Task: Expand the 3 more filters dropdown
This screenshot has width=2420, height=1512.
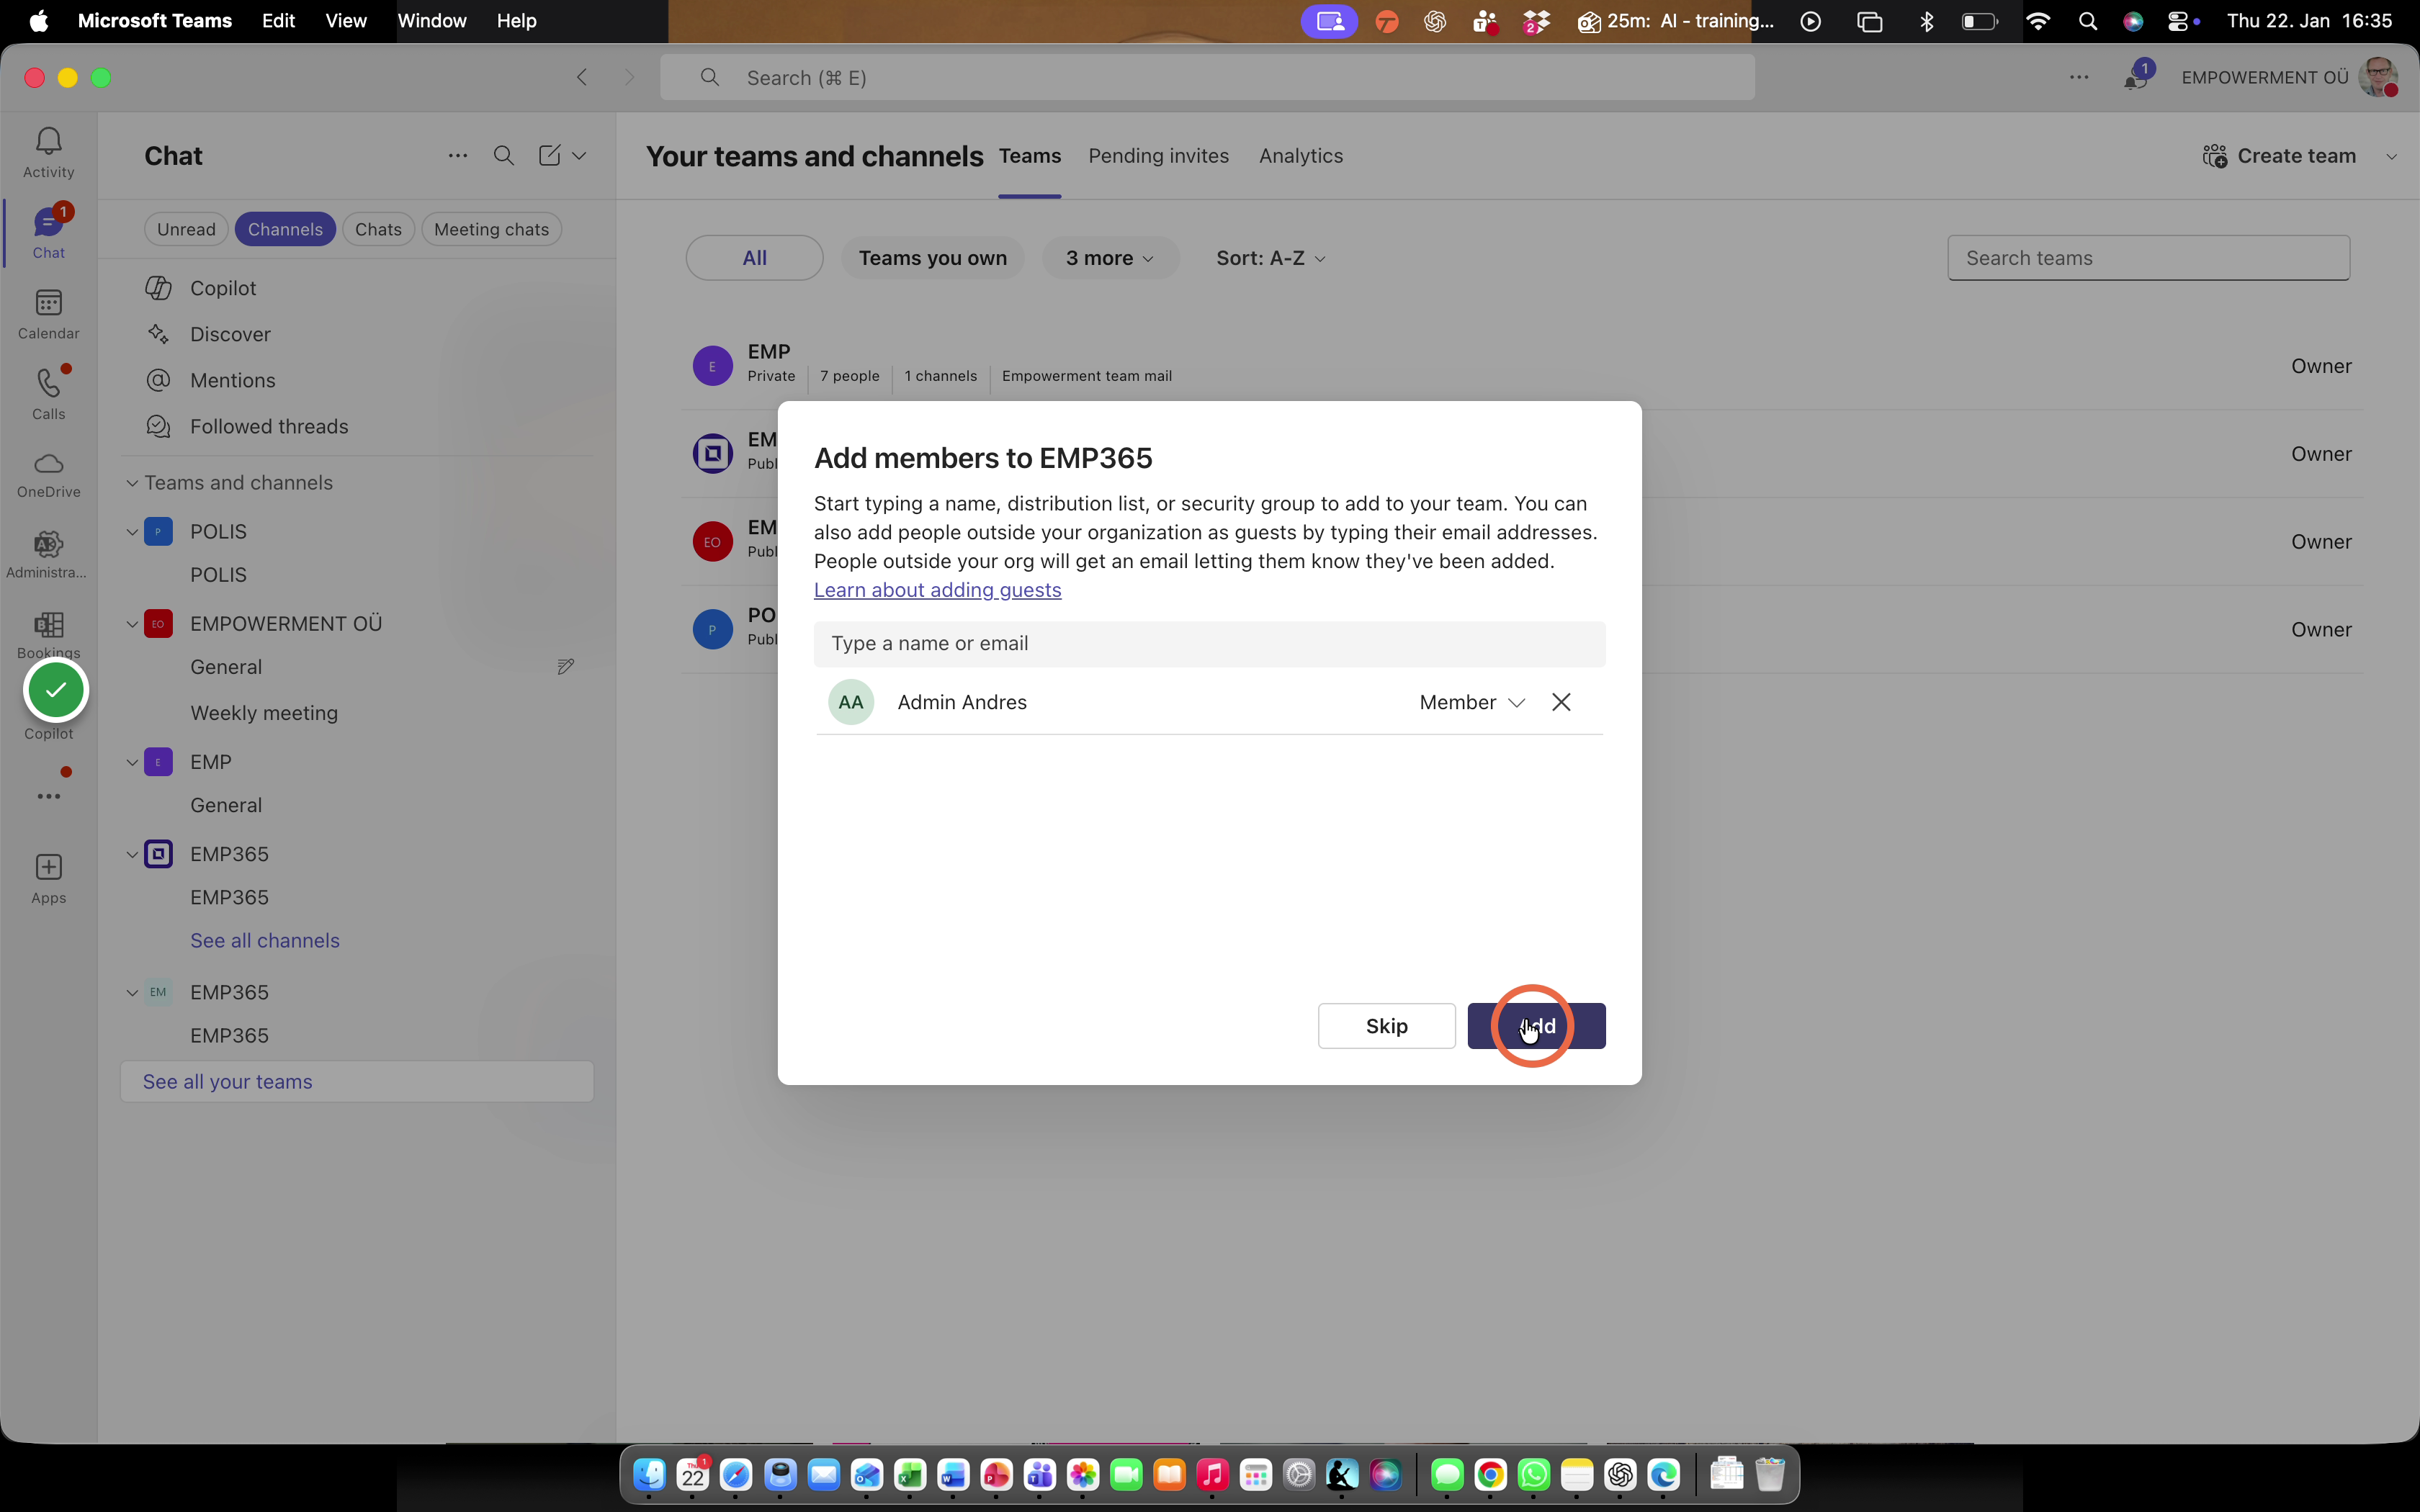Action: tap(1110, 258)
